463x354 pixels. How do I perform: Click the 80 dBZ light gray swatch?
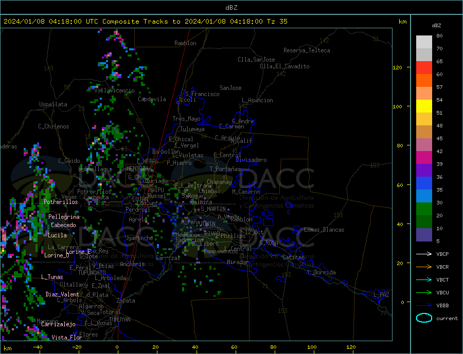424,42
